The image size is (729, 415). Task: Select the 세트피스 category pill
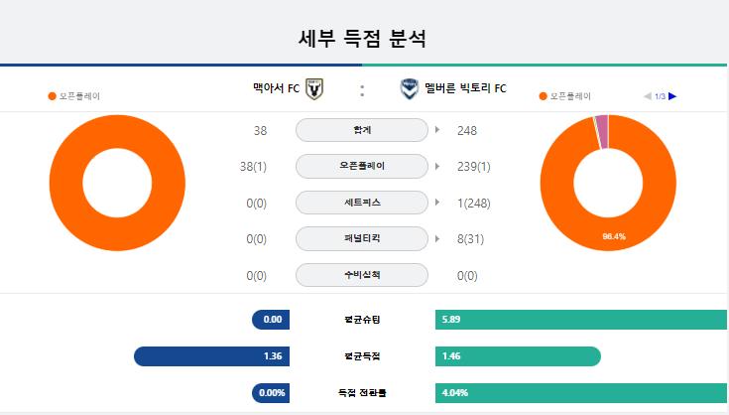[x=362, y=203]
